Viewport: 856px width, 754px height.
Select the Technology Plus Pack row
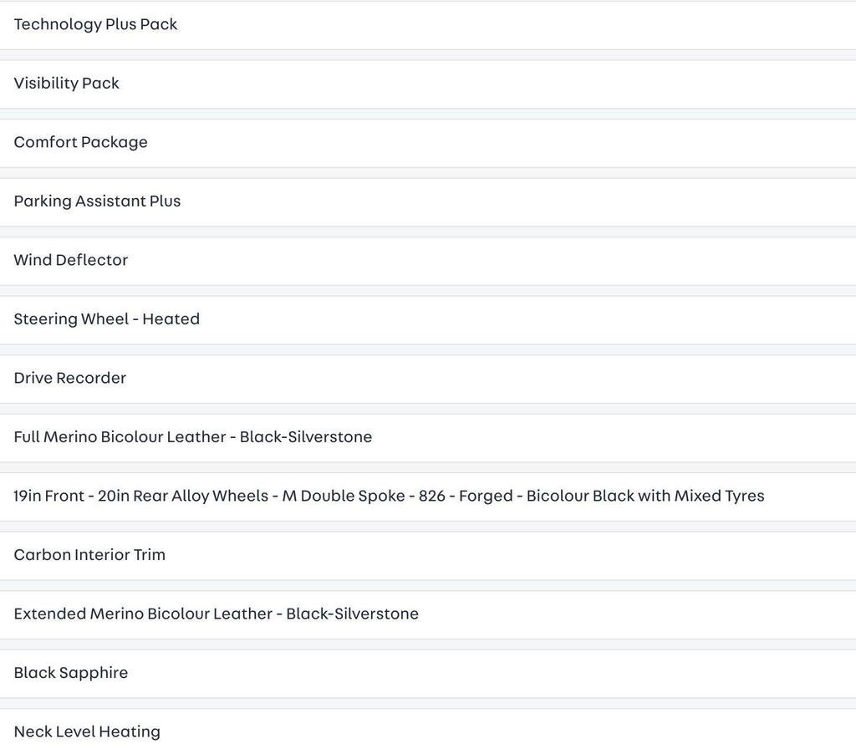tap(428, 25)
